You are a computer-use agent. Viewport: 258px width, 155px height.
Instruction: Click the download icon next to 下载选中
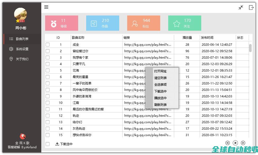click(x=57, y=144)
